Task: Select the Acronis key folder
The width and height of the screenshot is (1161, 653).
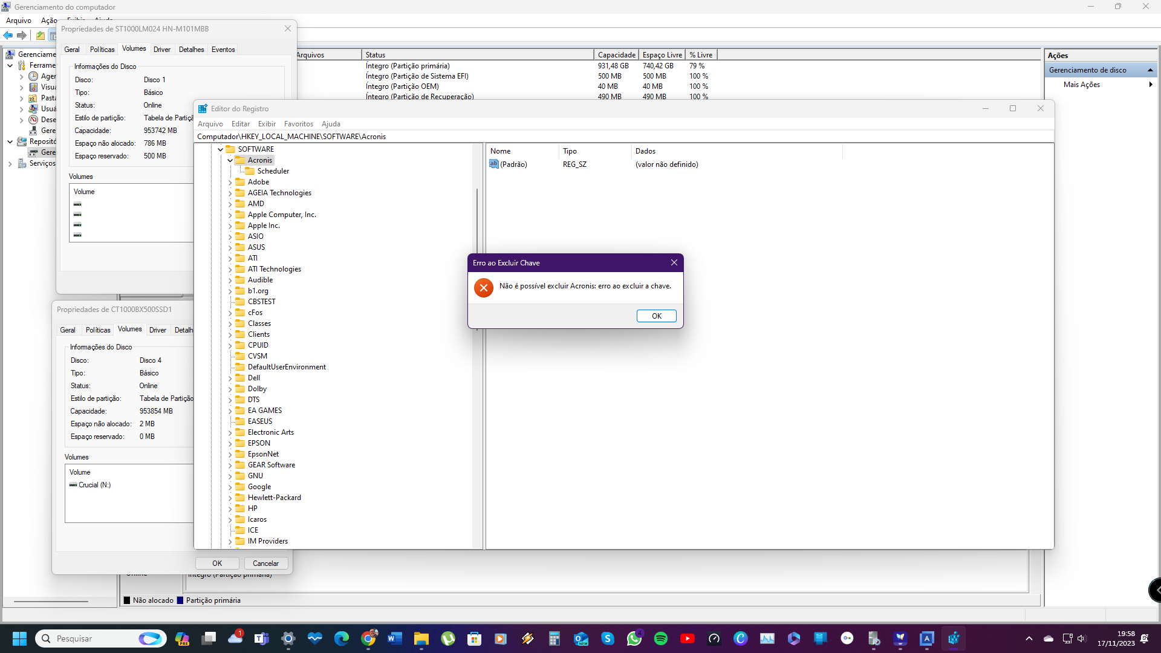Action: click(x=255, y=160)
